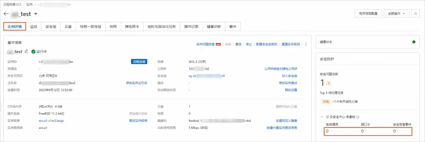425x142 pixels.
Task: Click the blue 远程连接 button
Action: [139, 61]
